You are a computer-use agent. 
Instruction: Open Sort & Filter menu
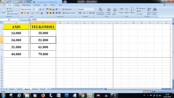pyautogui.click(x=149, y=11)
